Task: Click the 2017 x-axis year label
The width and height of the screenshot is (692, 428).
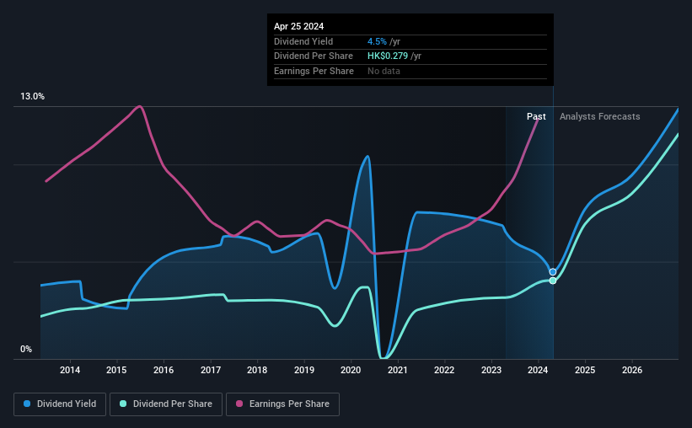Action: (211, 370)
